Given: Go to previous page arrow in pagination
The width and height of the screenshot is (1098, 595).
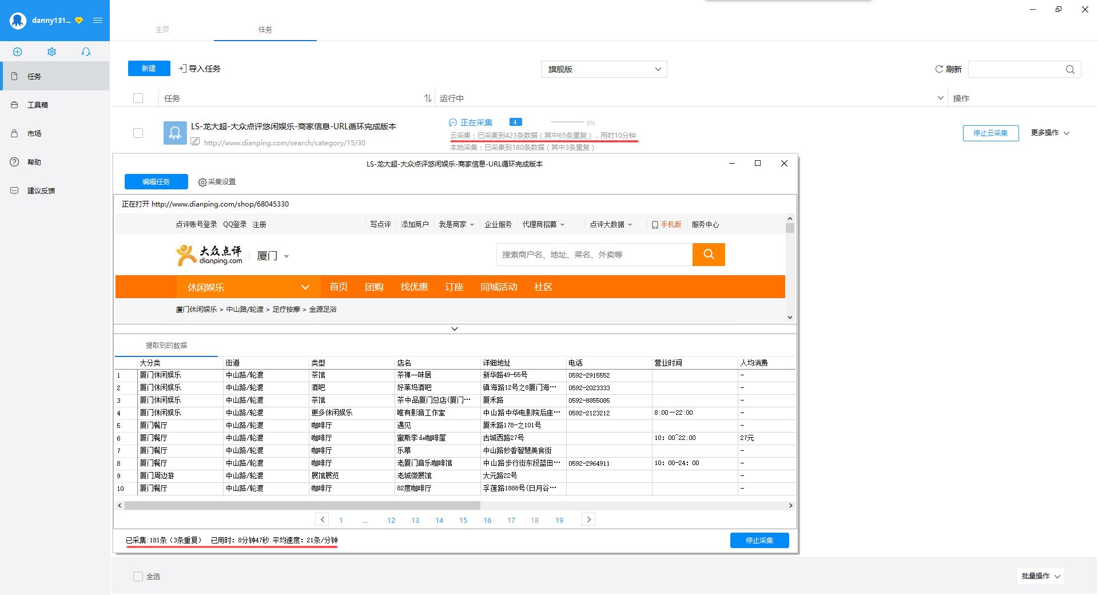Looking at the screenshot, I should [322, 519].
